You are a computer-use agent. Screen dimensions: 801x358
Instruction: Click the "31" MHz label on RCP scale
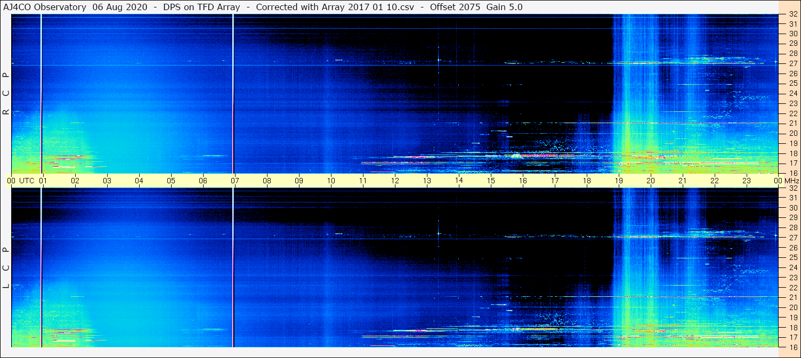(792, 24)
